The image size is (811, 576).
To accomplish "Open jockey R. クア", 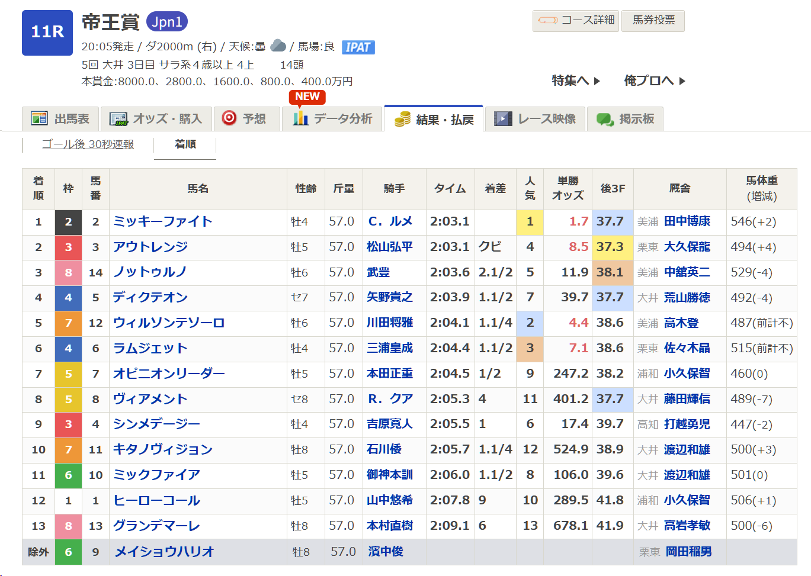I will click(390, 399).
